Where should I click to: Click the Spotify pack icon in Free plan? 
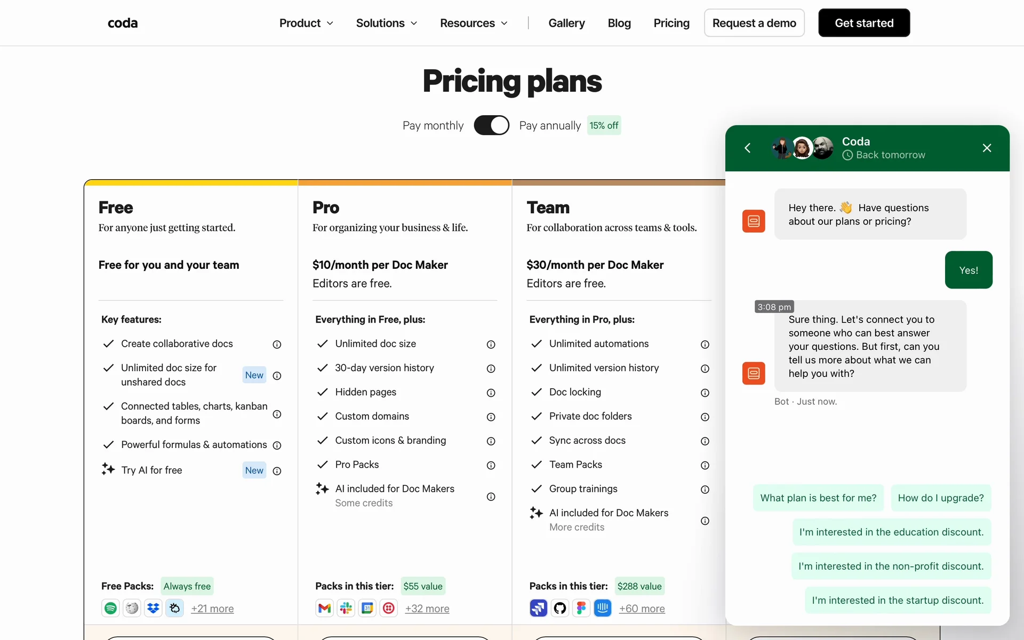[x=110, y=608]
